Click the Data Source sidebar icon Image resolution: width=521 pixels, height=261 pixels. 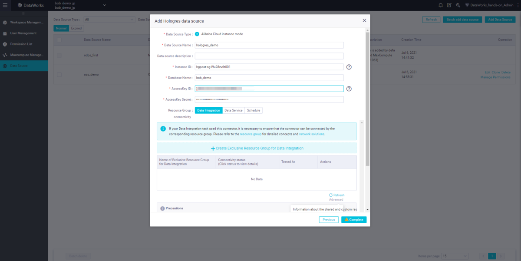tap(5, 66)
